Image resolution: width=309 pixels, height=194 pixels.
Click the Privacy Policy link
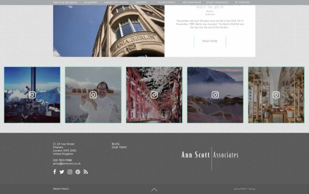click(61, 189)
